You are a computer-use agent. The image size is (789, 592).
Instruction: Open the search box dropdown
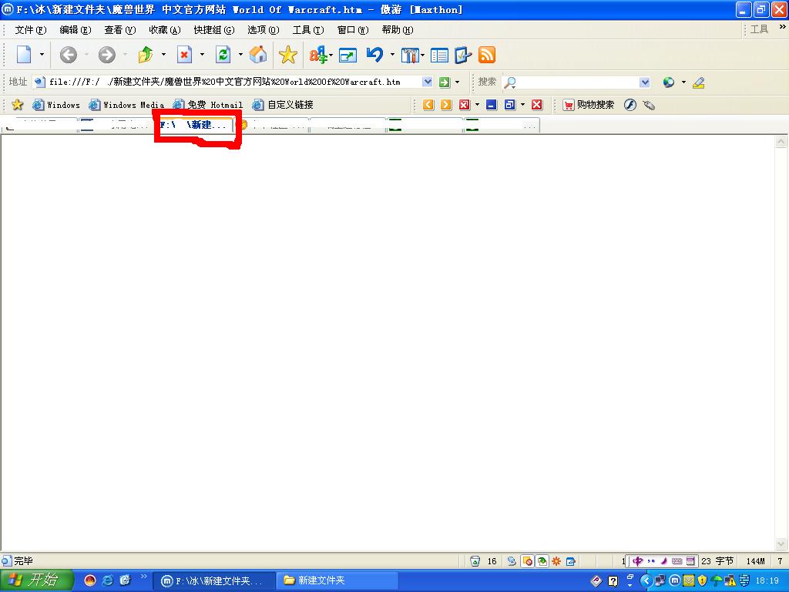coord(645,82)
